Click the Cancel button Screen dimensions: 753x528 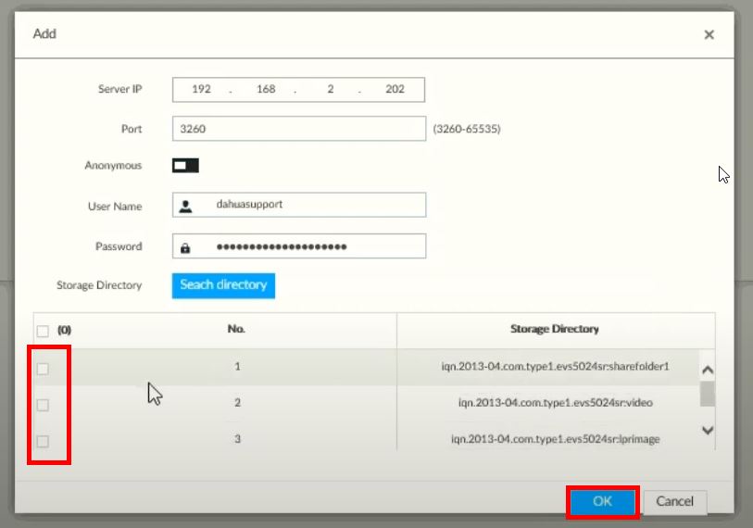pos(674,501)
